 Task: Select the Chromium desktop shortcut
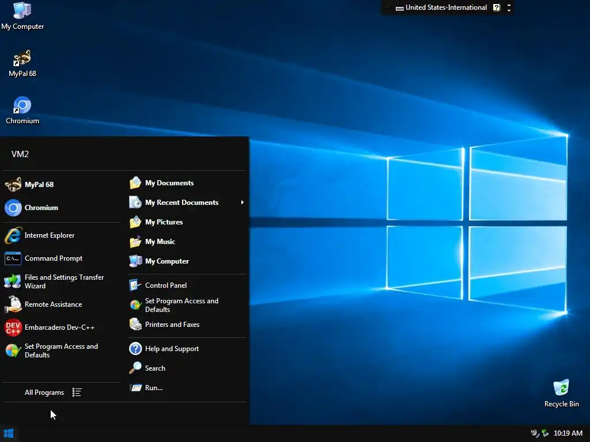pyautogui.click(x=22, y=110)
